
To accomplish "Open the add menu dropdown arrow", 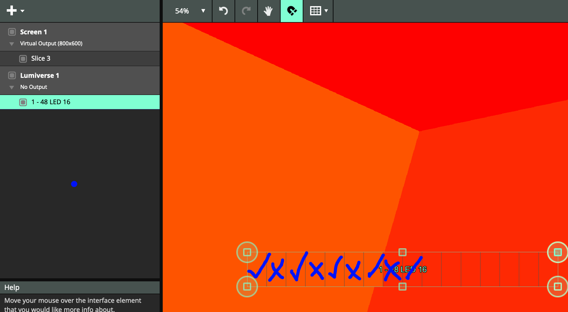I will pyautogui.click(x=22, y=11).
